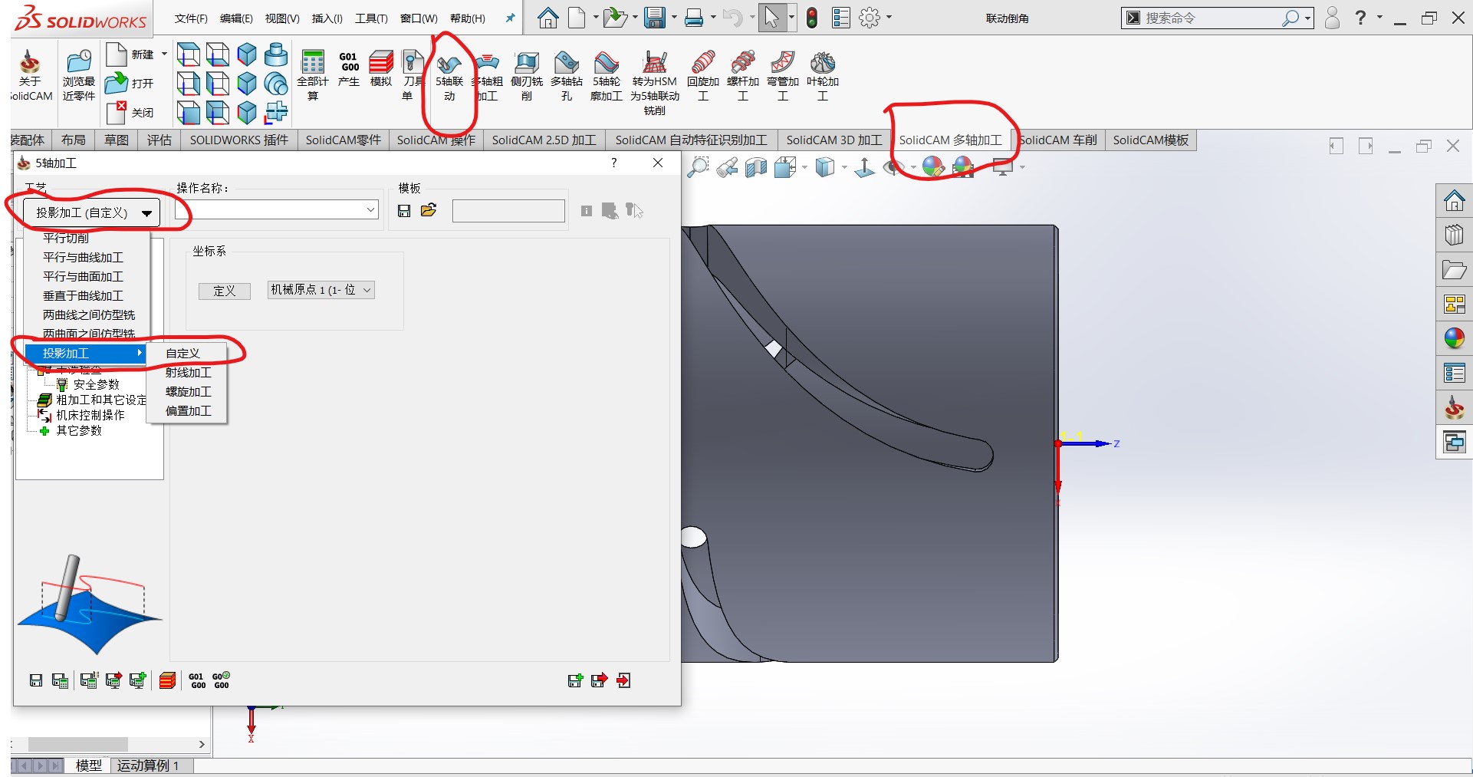Switch to the SolidCAM 2.5D 加工 tab
This screenshot has height=777, width=1473.
[544, 140]
